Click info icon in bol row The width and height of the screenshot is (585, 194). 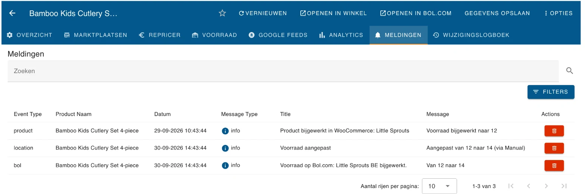click(225, 165)
